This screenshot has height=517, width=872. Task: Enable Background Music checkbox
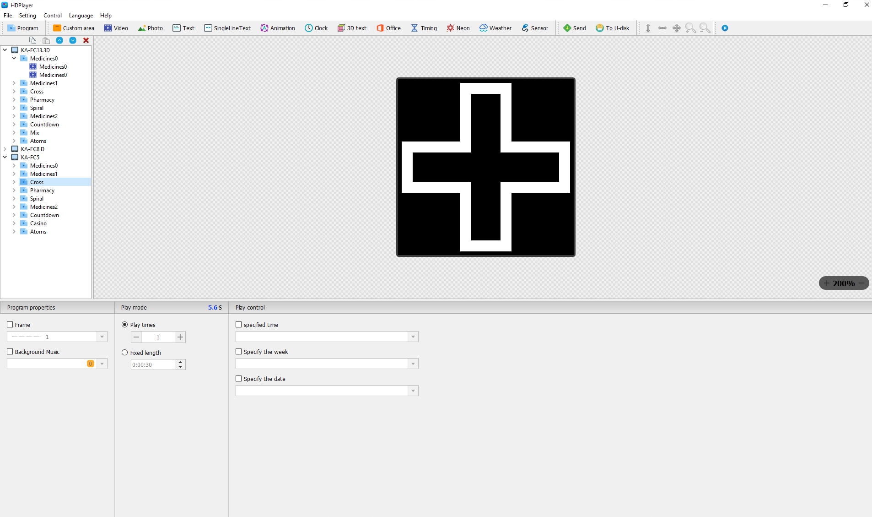[x=10, y=352]
